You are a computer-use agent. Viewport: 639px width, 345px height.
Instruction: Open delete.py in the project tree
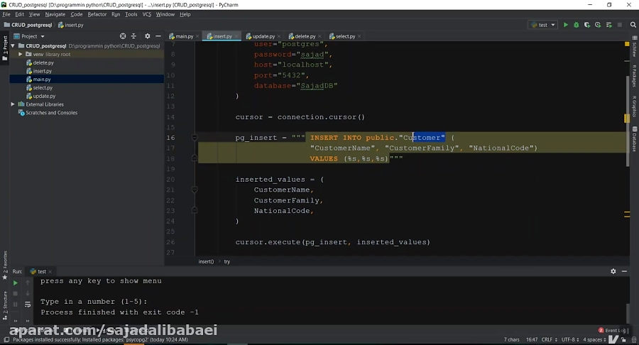(x=43, y=62)
